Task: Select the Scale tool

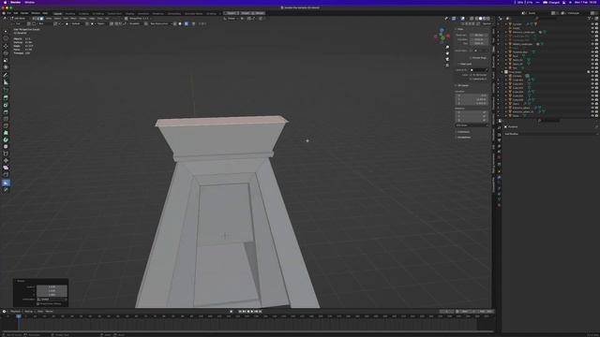Action: point(6,60)
